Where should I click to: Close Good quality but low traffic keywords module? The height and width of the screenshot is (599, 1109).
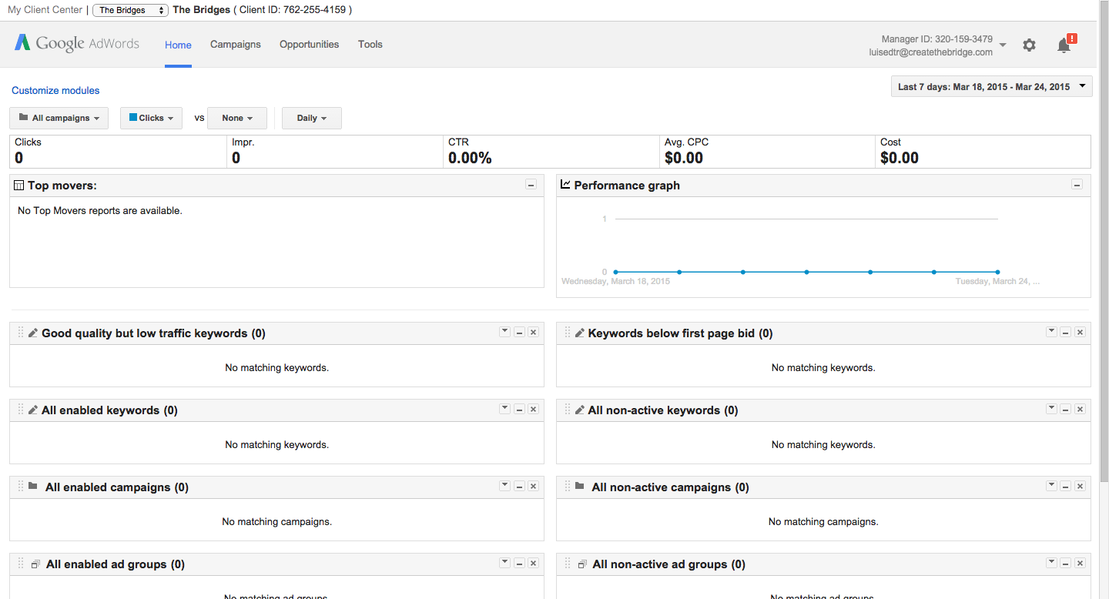(533, 332)
